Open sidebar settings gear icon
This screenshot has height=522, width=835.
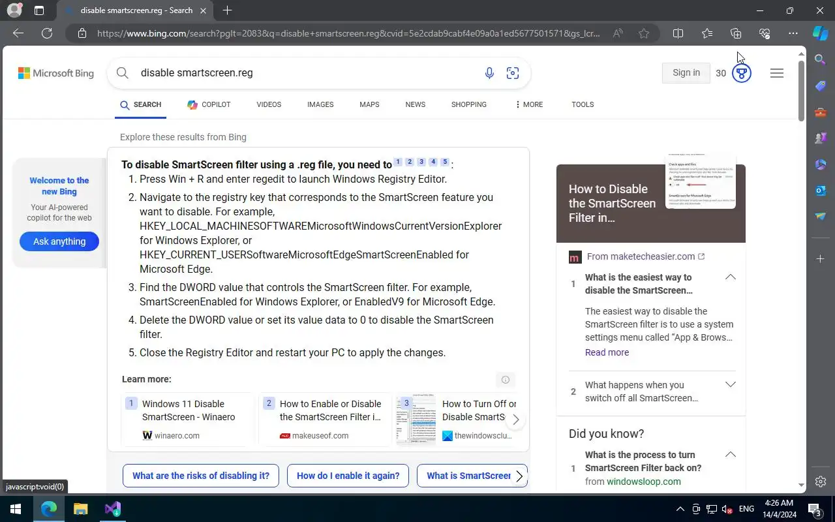click(821, 482)
